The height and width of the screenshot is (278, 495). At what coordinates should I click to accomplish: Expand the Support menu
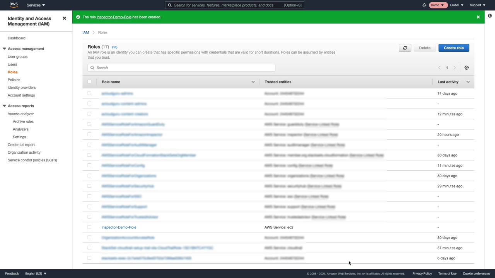pyautogui.click(x=478, y=5)
